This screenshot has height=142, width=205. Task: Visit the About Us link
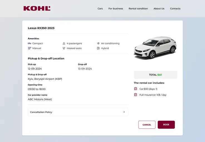[x=159, y=9]
